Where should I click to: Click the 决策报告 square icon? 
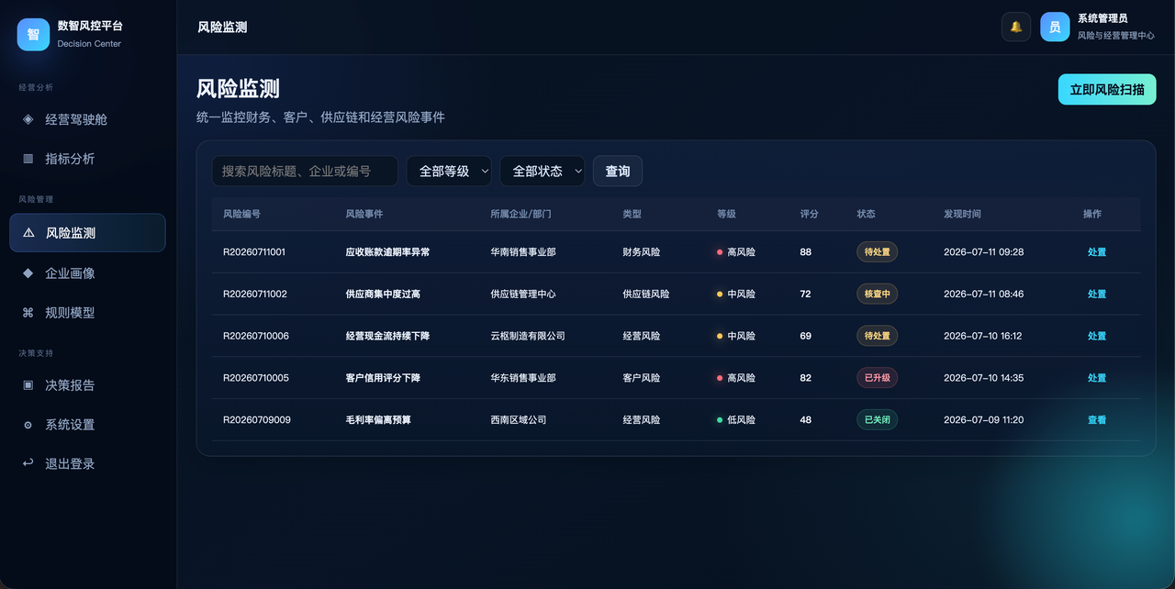pyautogui.click(x=28, y=385)
